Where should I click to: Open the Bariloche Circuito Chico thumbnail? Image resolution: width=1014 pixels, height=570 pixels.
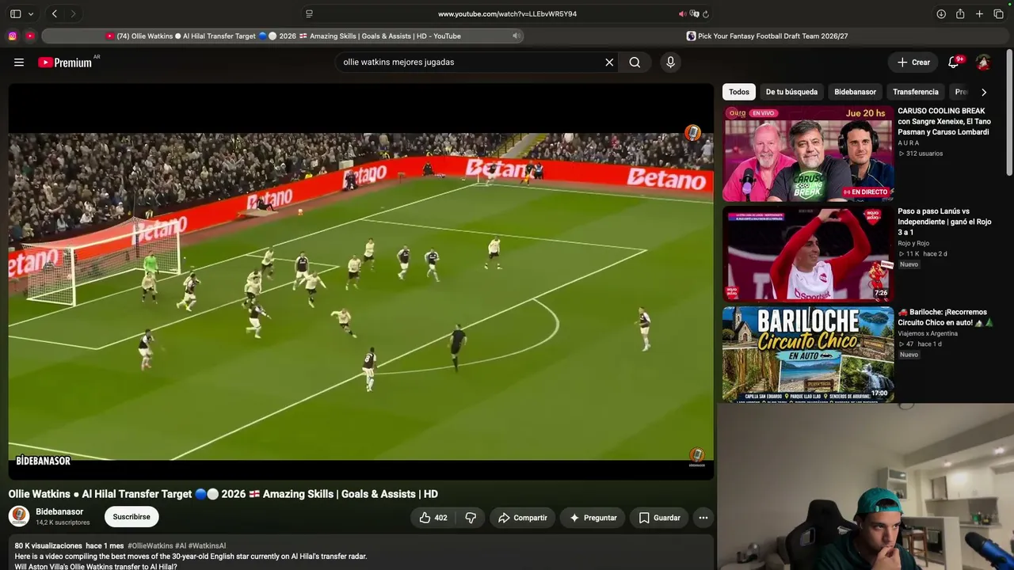[x=808, y=355]
